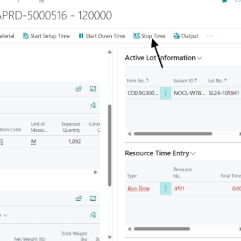Click the Type column header
Viewport: 241px width, 241px height.
[x=132, y=176]
